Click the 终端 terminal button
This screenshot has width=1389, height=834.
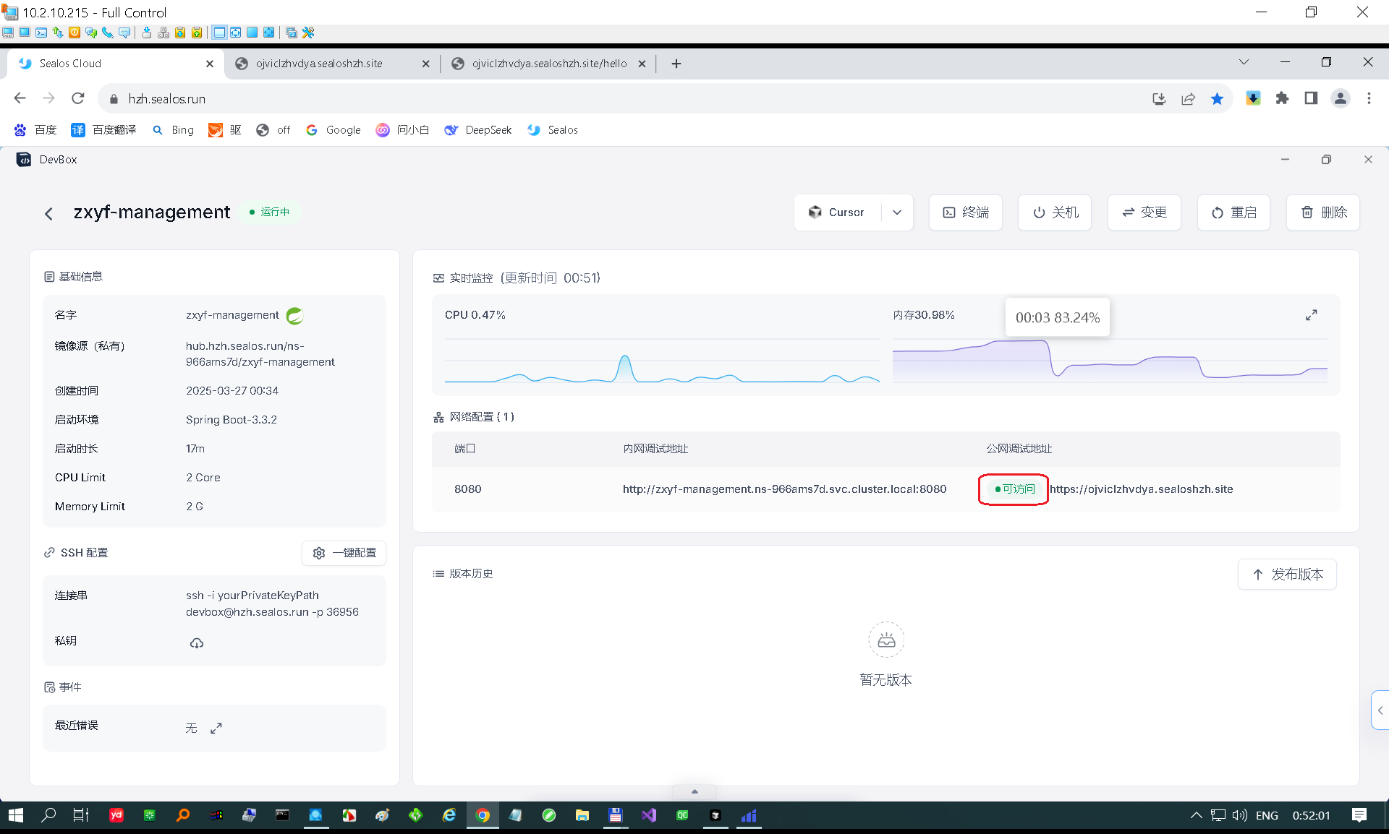click(x=965, y=212)
